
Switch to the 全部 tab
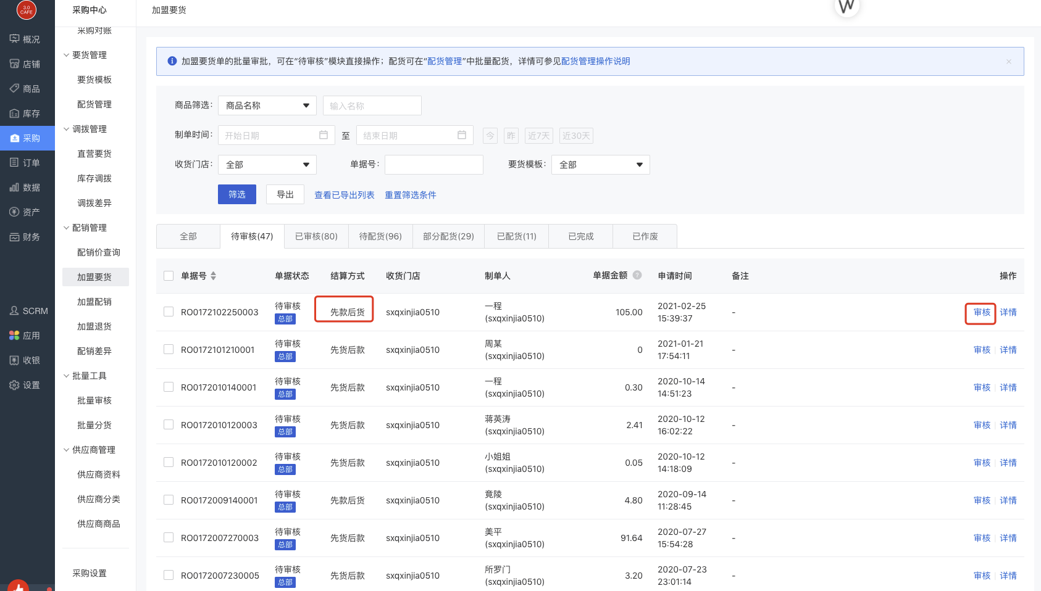pyautogui.click(x=188, y=236)
